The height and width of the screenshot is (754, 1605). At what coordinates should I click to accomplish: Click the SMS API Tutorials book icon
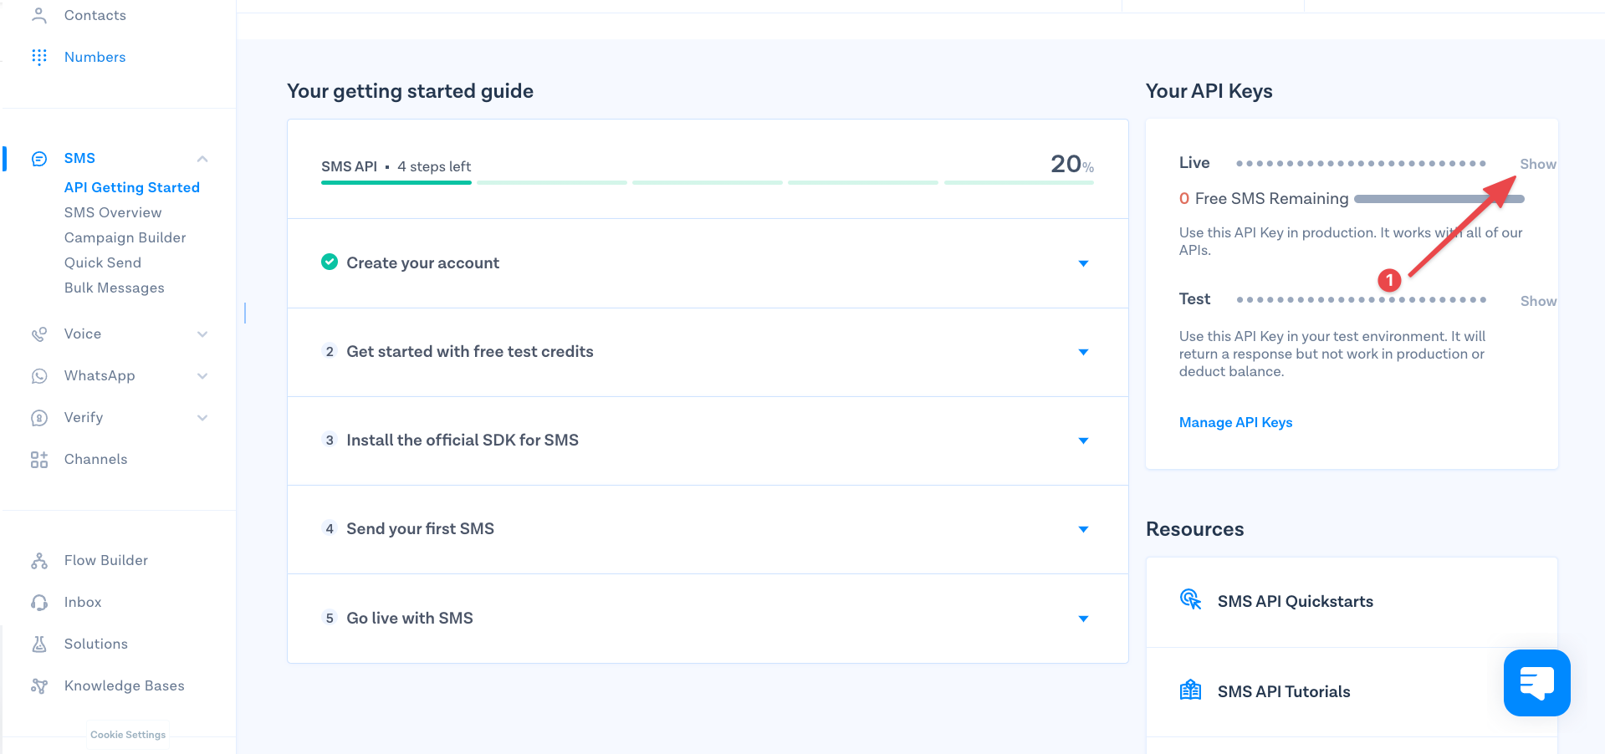(x=1190, y=690)
